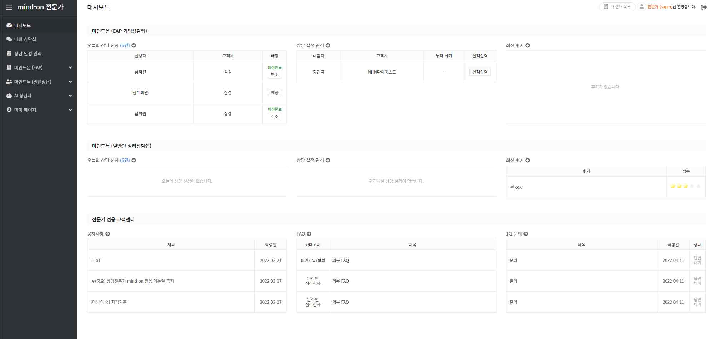The image size is (712, 339).
Task: Click the 마인드온 (EAP) building icon
Action: coord(9,67)
